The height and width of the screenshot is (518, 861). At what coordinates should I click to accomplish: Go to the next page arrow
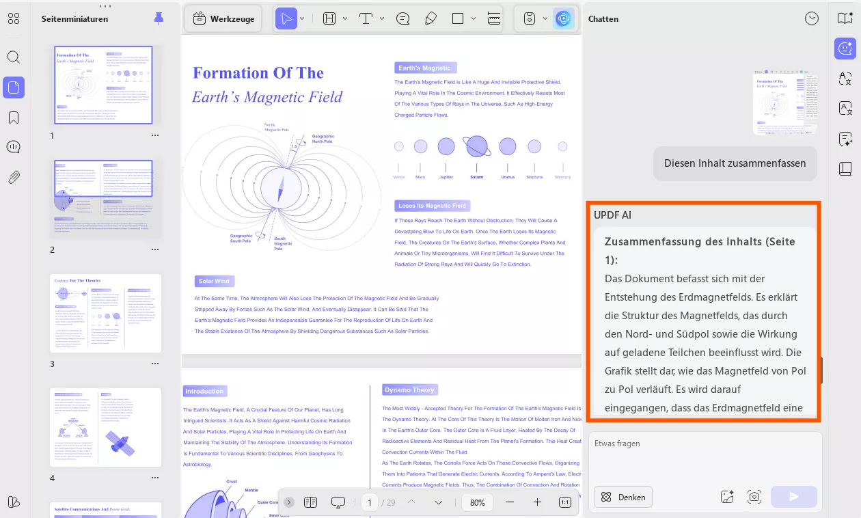coord(439,502)
